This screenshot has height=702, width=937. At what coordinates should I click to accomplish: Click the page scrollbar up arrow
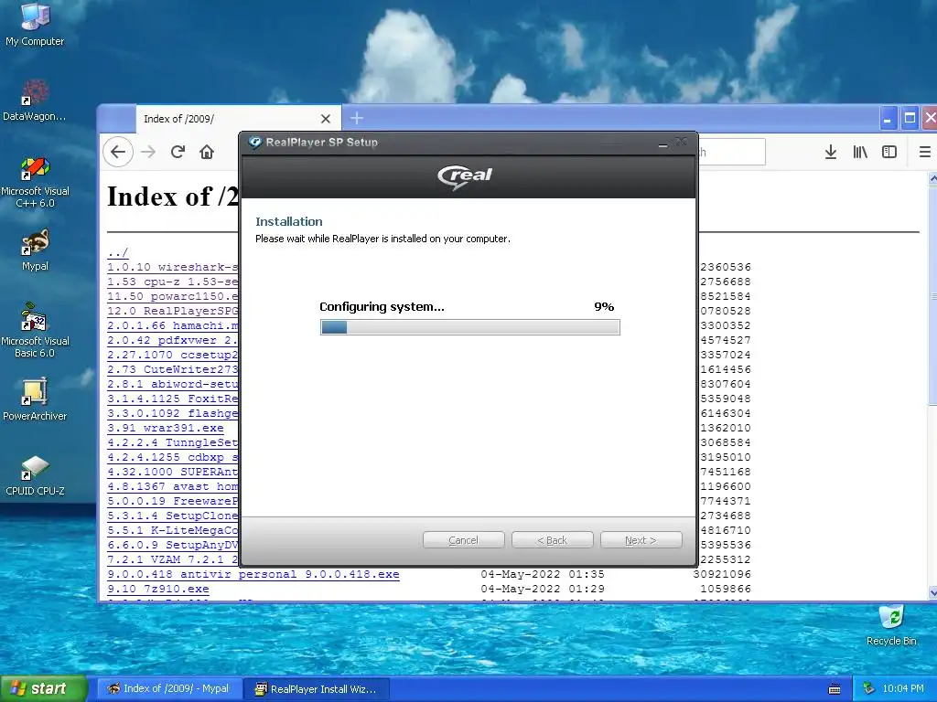(x=932, y=178)
